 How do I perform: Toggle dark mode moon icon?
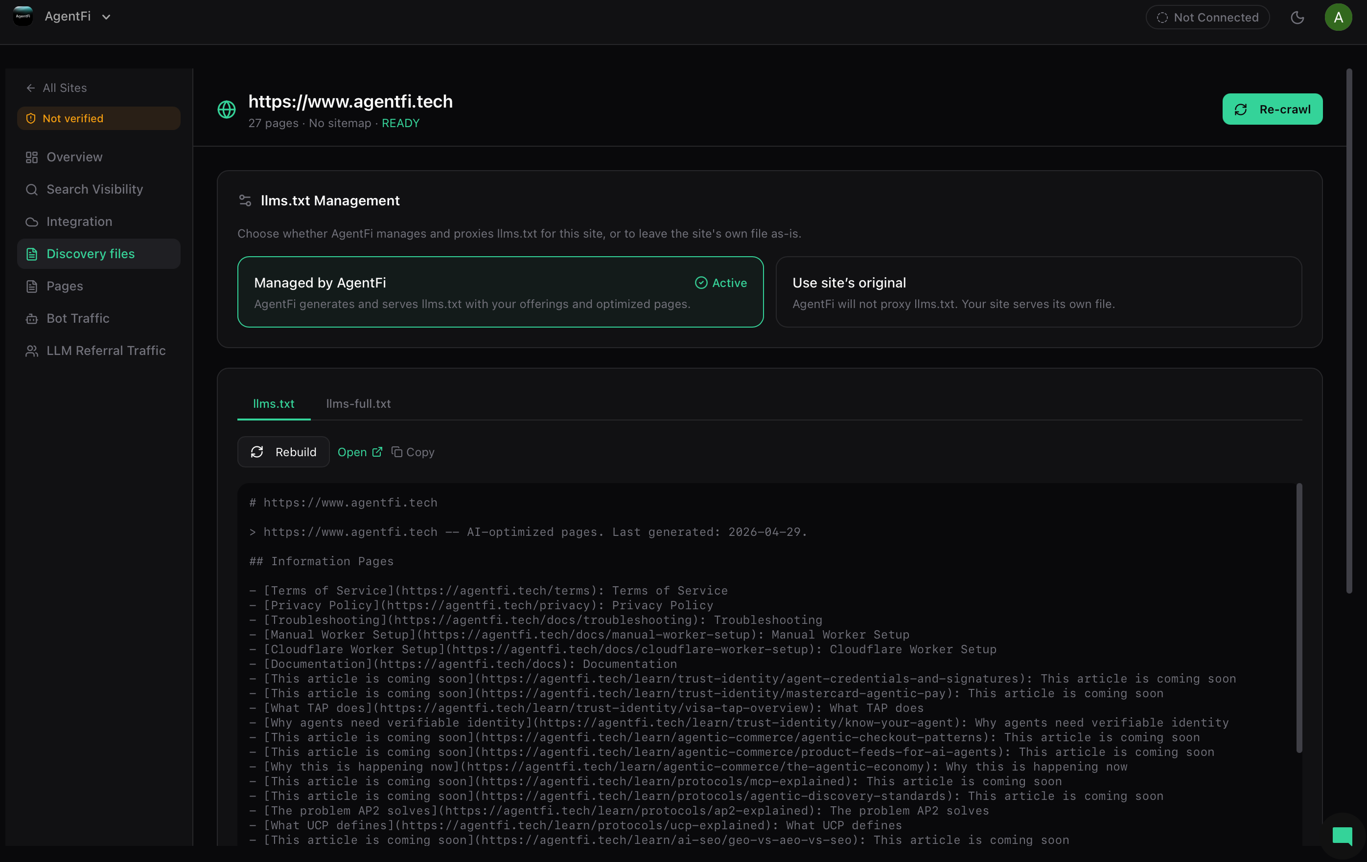pyautogui.click(x=1297, y=18)
